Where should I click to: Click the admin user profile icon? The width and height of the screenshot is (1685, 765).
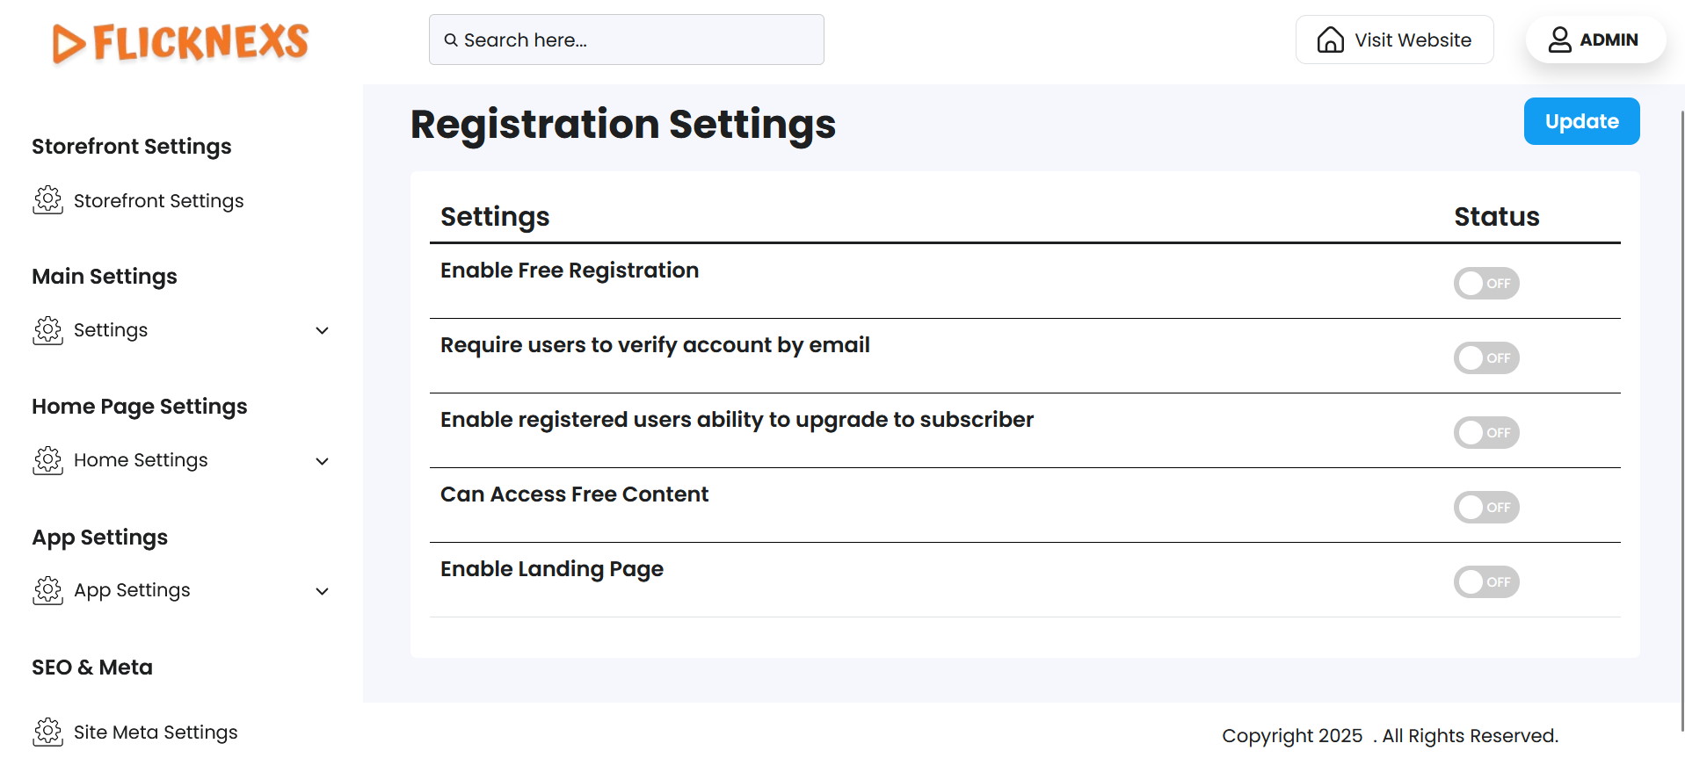[1559, 40]
